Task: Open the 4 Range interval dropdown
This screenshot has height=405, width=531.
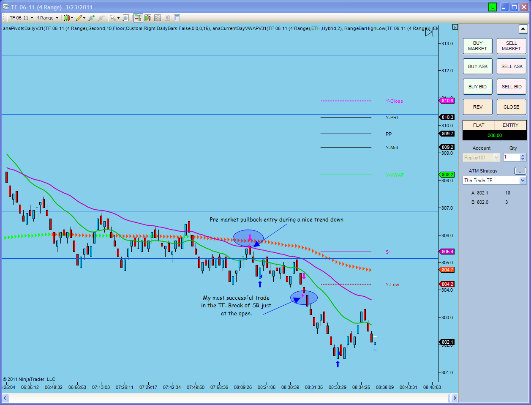Action: (x=47, y=18)
